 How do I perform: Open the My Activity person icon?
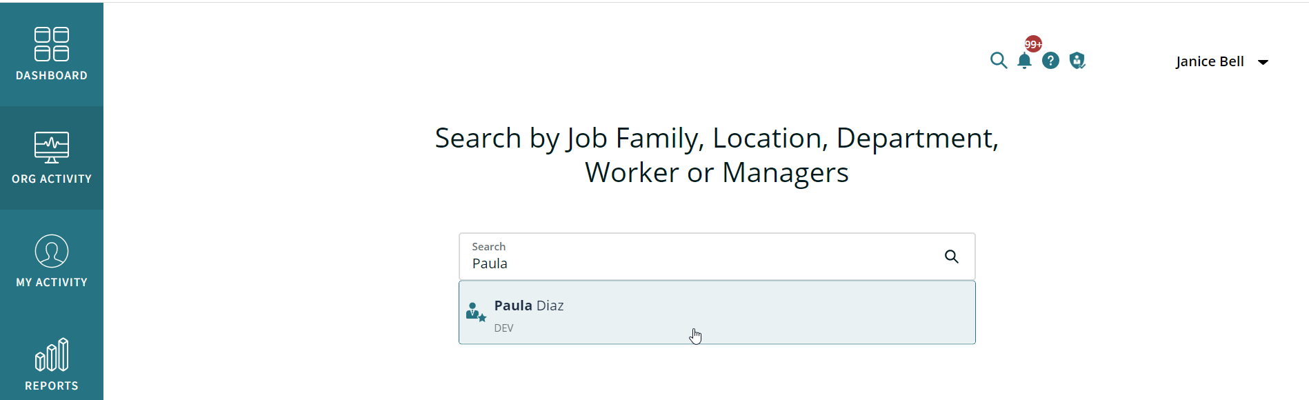coord(52,251)
